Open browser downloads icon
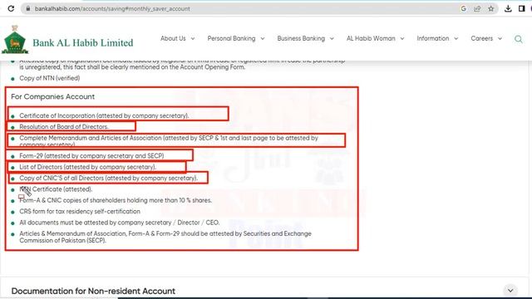This screenshot has height=299, width=532. 508,8
